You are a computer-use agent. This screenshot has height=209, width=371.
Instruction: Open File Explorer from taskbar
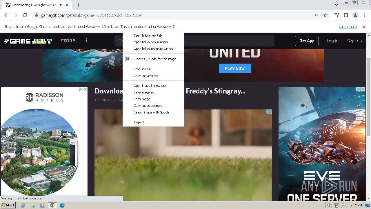[33, 205]
